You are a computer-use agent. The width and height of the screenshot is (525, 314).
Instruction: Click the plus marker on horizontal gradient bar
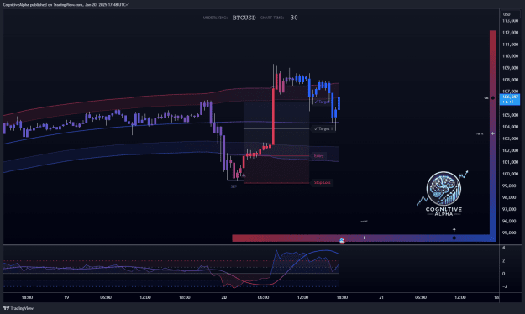364,238
